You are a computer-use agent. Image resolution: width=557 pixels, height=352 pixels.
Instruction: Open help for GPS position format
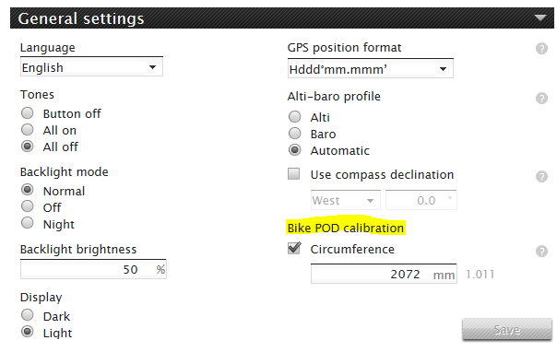[x=541, y=49]
